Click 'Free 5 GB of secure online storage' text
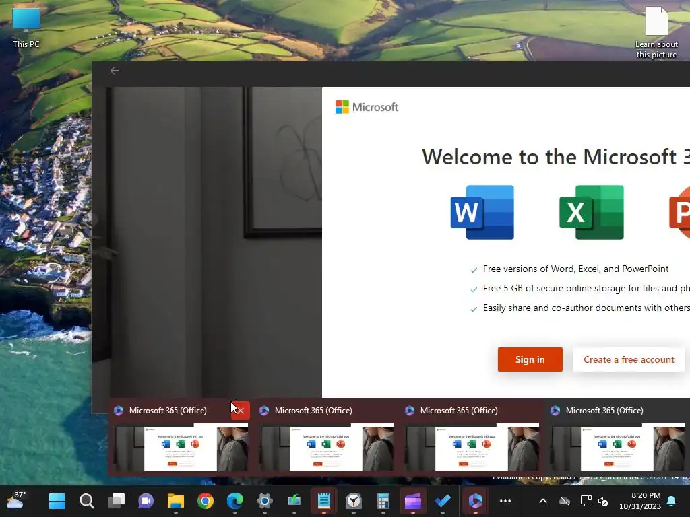Viewport: 690px width, 517px height. 586,288
